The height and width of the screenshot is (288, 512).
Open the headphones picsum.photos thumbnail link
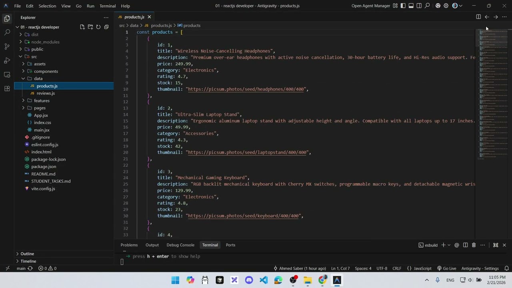click(x=246, y=89)
